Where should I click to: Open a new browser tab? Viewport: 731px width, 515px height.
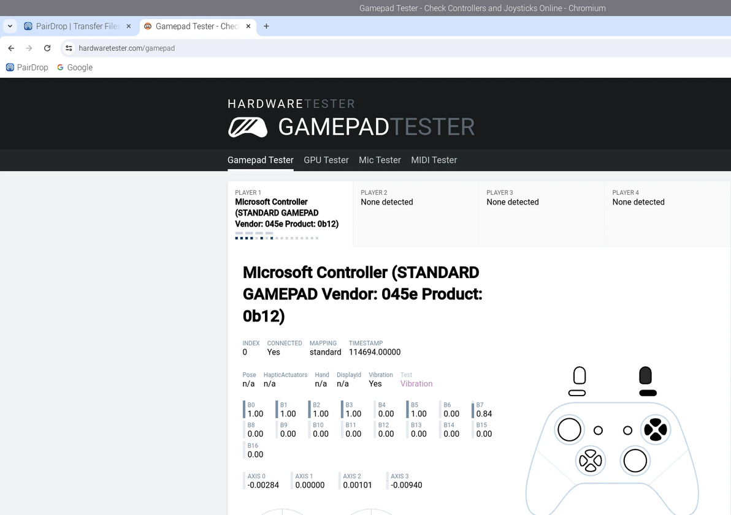pos(266,26)
